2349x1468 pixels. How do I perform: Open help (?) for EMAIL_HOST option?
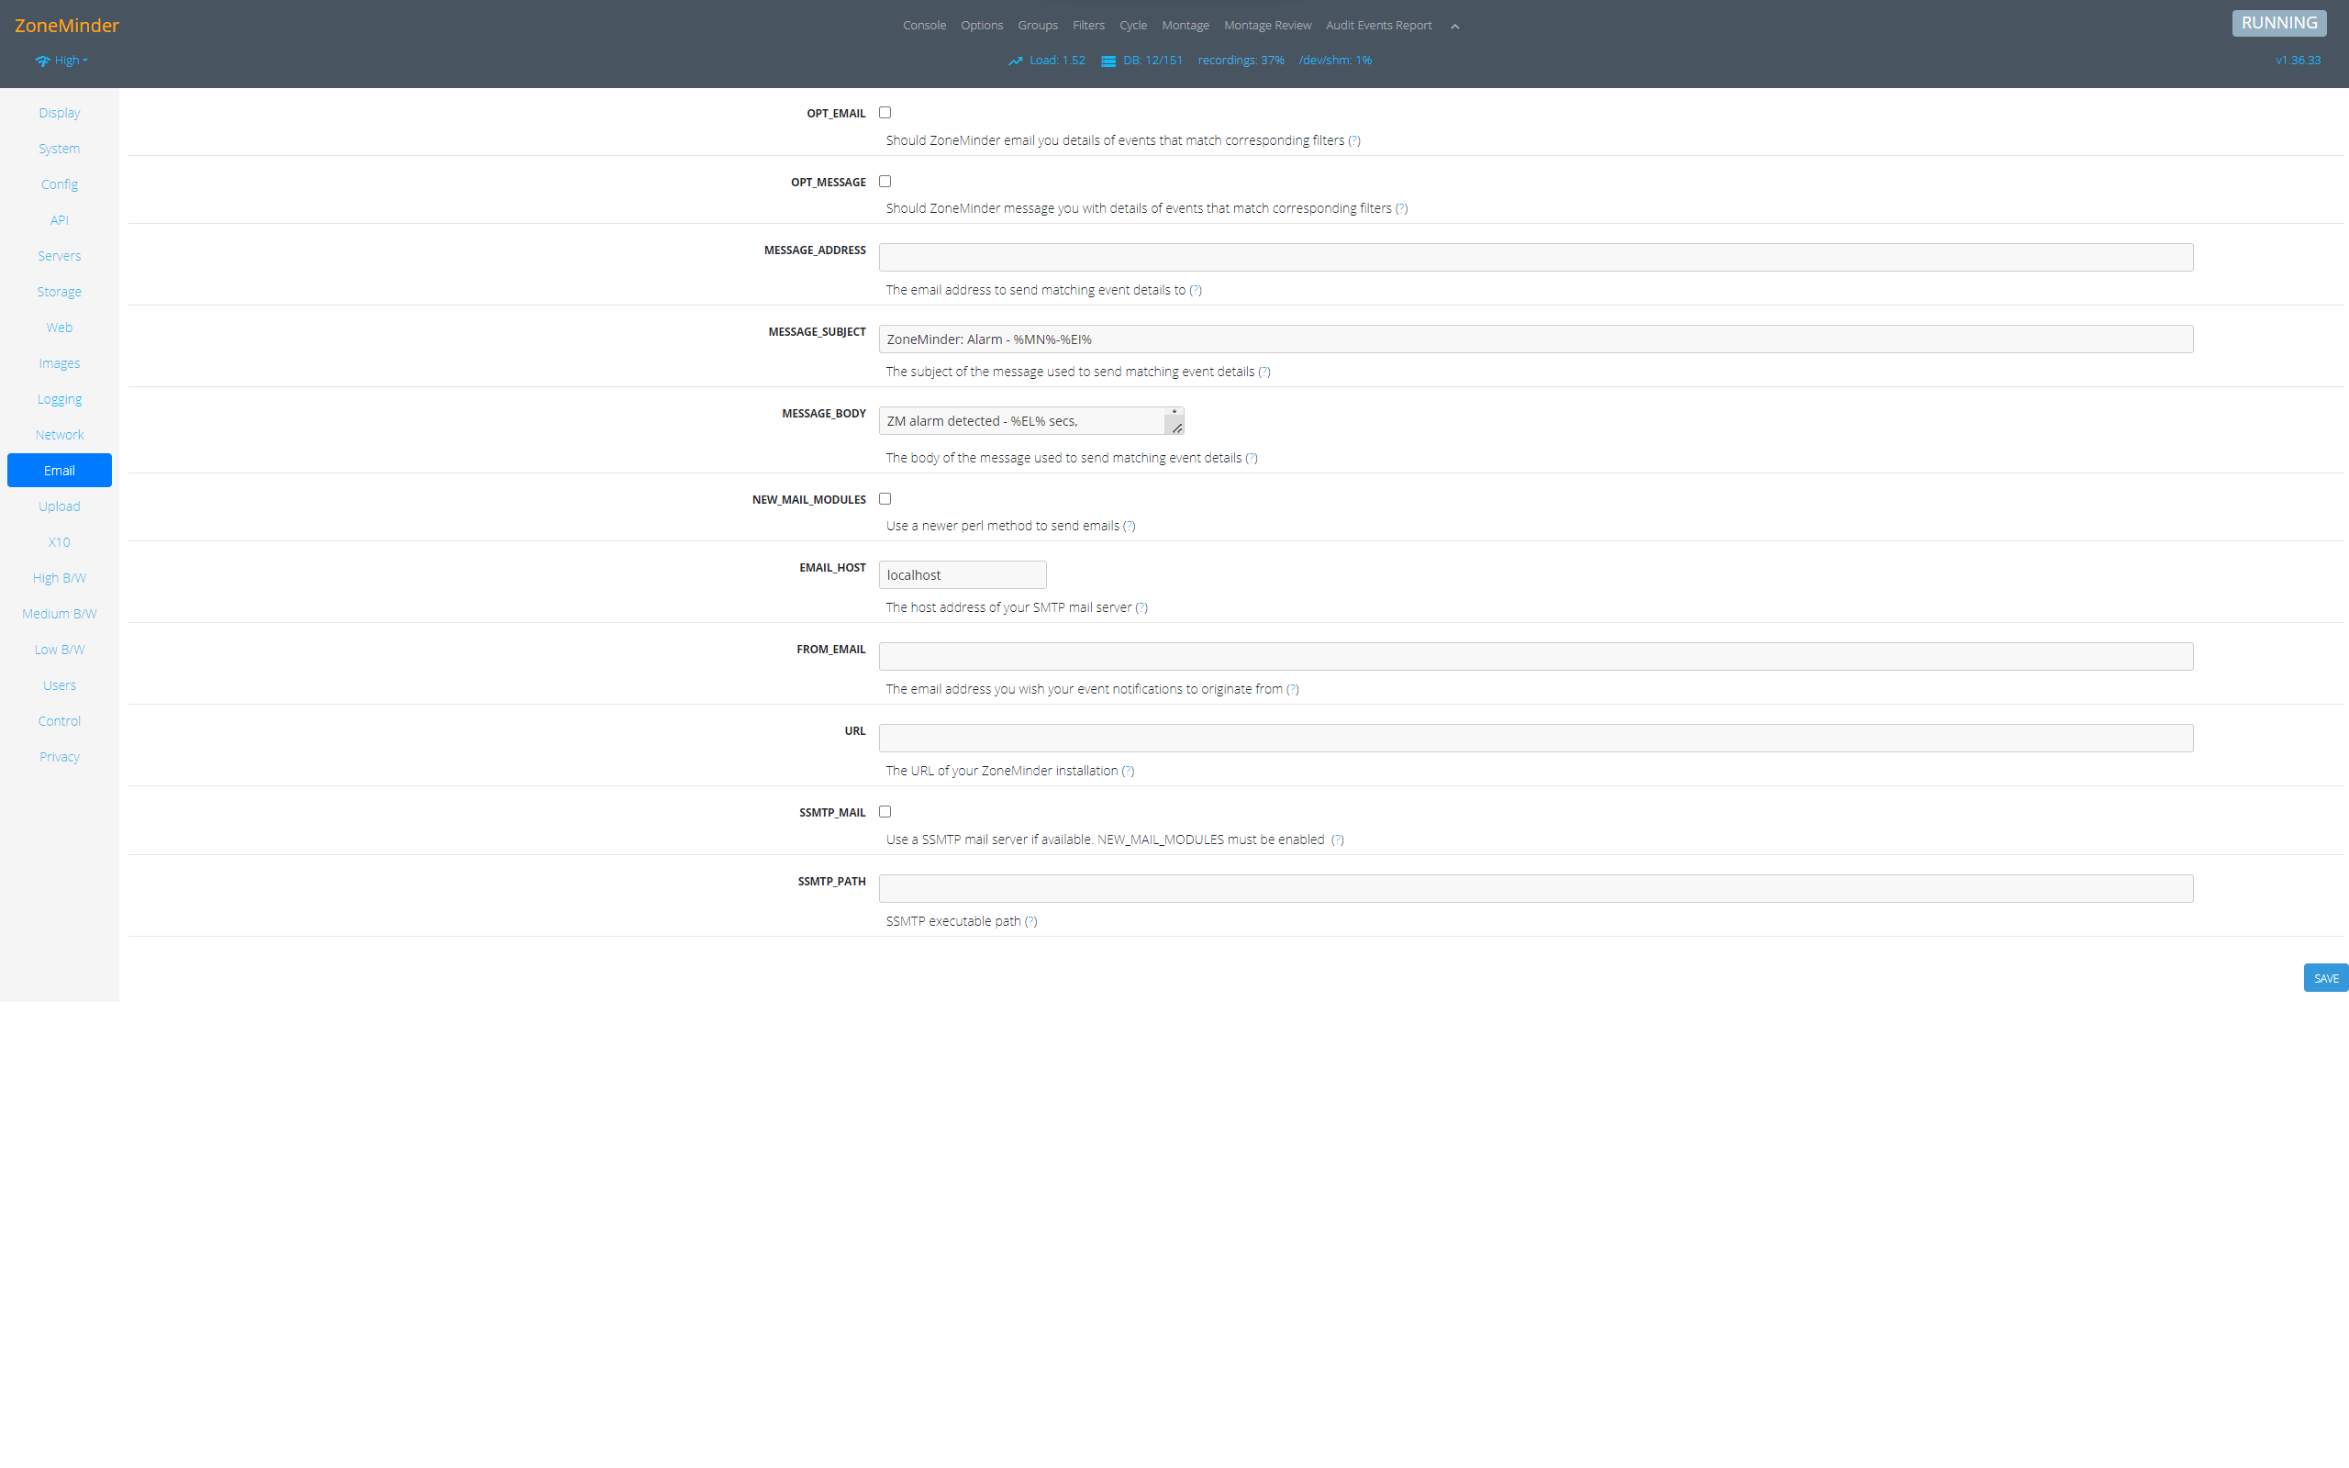coord(1141,607)
